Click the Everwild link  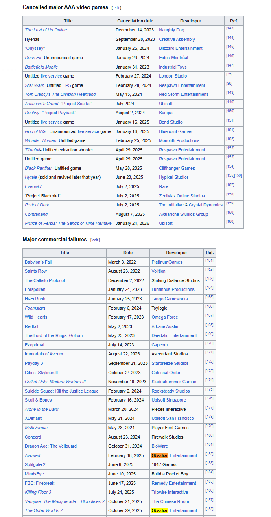[33, 186]
